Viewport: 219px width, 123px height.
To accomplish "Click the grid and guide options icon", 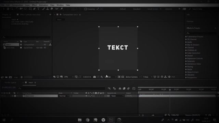I will pos(76,77).
